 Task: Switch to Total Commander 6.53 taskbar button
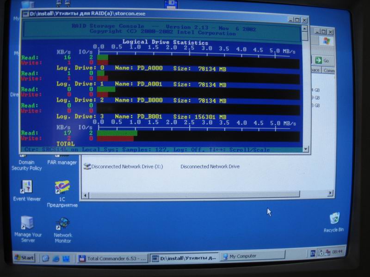tap(112, 259)
